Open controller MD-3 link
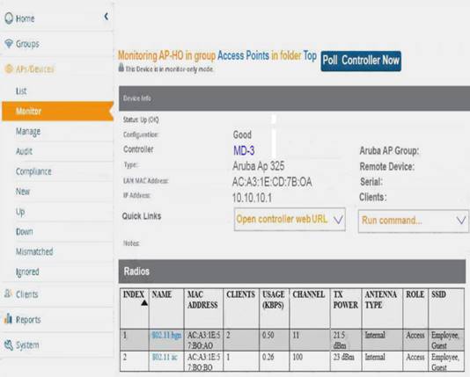Viewport: 470px width, 377px height. coord(244,150)
